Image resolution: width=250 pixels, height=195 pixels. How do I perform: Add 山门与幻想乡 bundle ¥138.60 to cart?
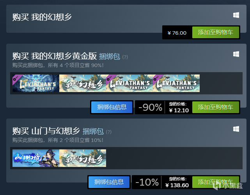(216, 182)
